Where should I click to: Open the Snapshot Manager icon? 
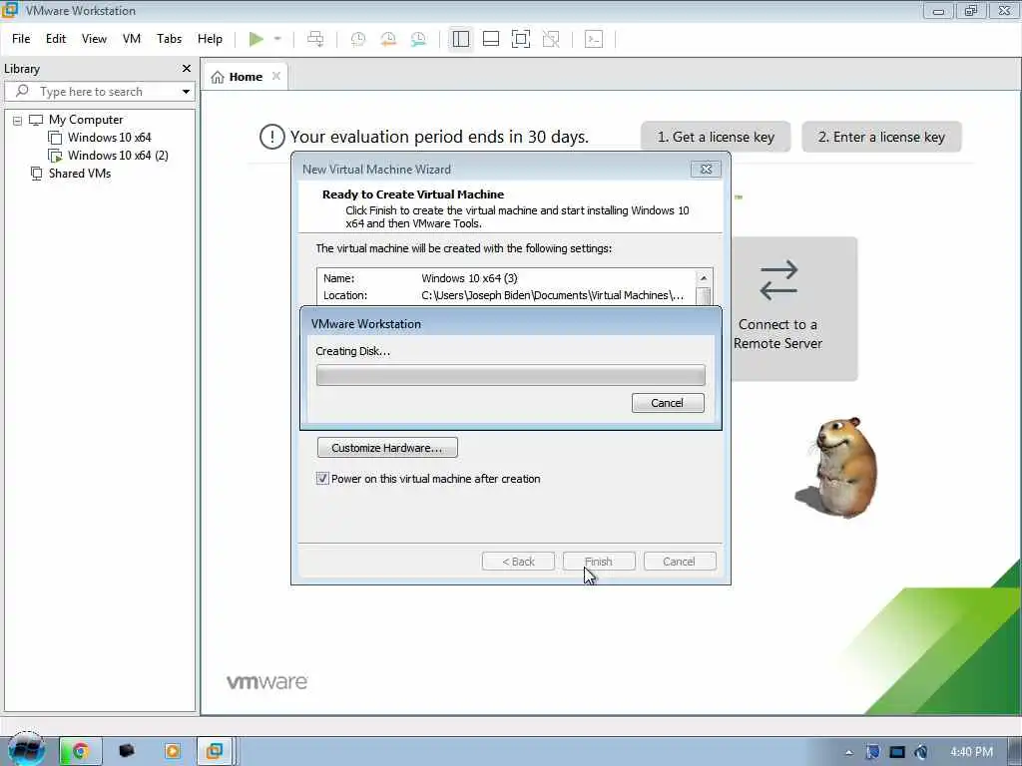pos(418,39)
